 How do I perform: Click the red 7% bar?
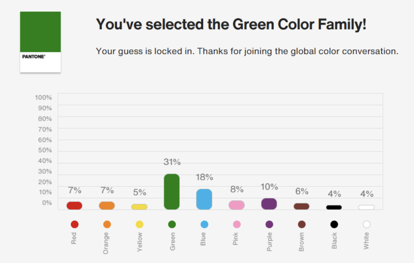(x=74, y=205)
